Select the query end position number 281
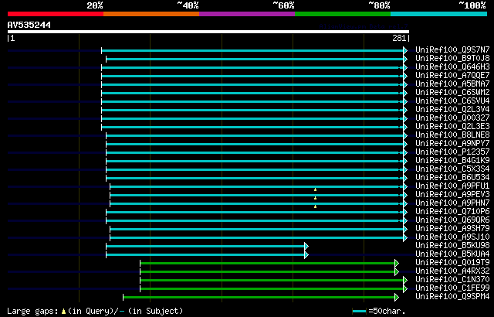494x317 pixels. tap(399, 38)
